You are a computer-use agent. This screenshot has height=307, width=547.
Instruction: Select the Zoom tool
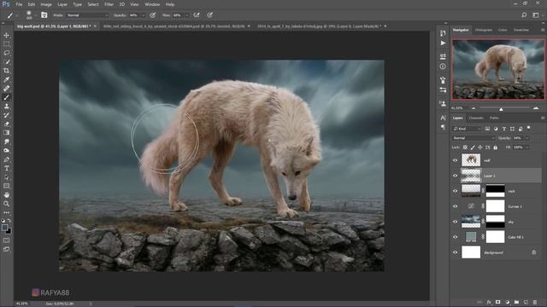7,204
